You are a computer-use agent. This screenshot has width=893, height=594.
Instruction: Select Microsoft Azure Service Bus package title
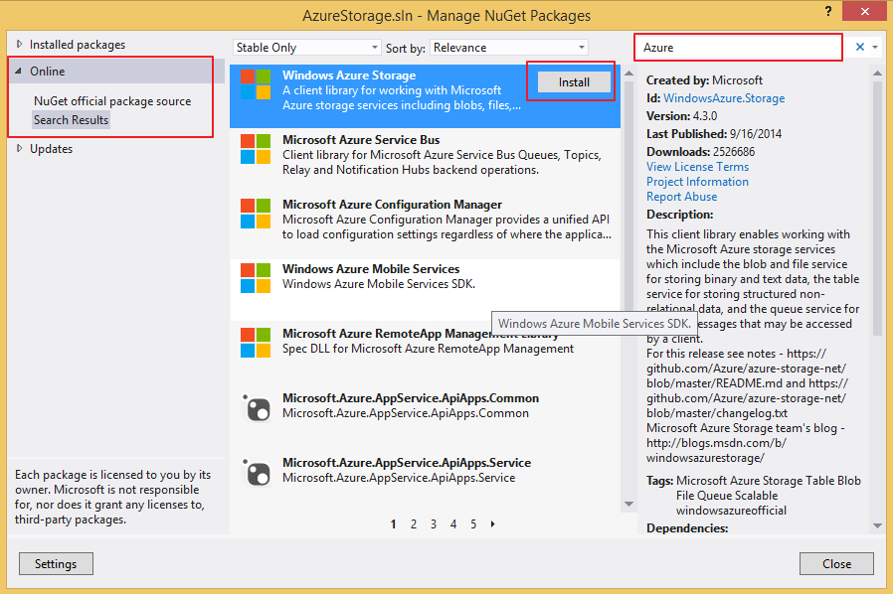[x=361, y=139]
